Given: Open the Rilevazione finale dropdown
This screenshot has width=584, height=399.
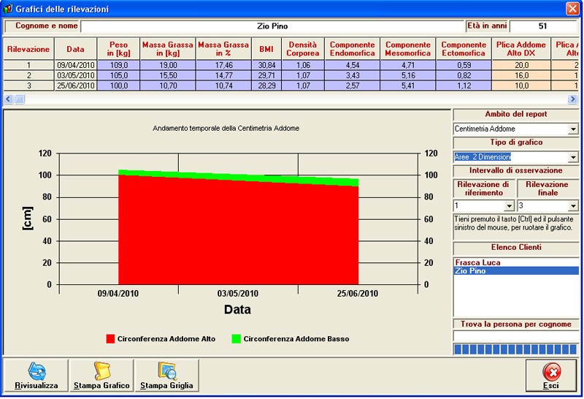Looking at the screenshot, I should point(573,205).
